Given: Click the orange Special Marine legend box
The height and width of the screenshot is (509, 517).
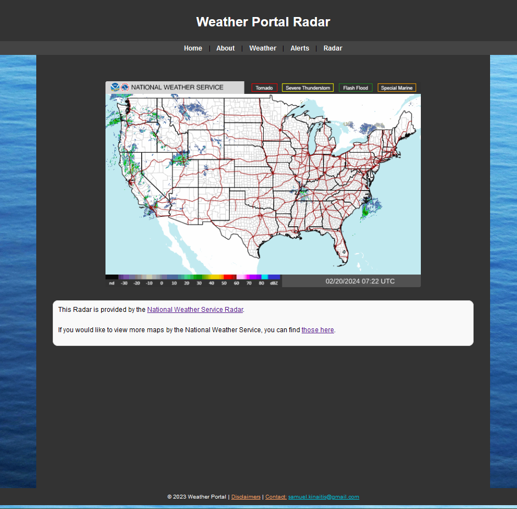Looking at the screenshot, I should coord(397,88).
